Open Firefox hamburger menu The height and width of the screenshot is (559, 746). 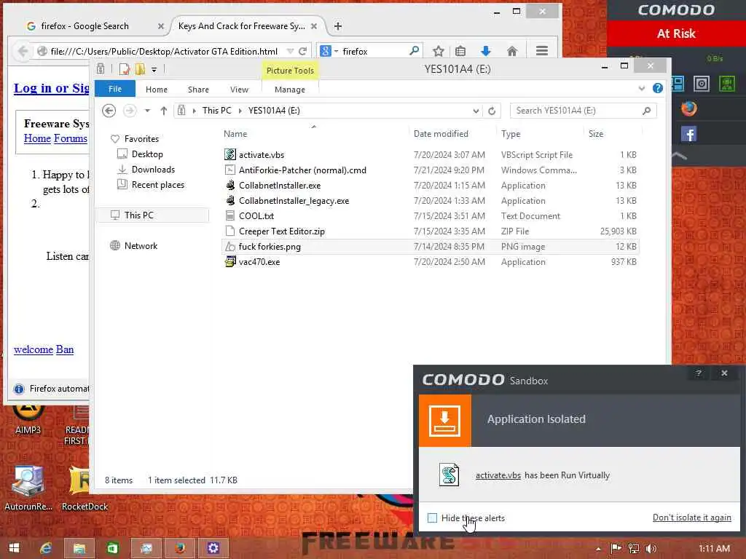542,51
